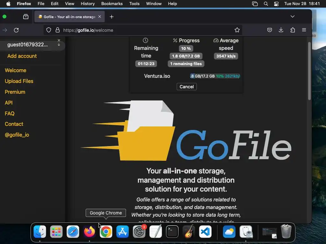The height and width of the screenshot is (244, 326).
Task: Open System Settings in the Dock
Action: pos(139,232)
